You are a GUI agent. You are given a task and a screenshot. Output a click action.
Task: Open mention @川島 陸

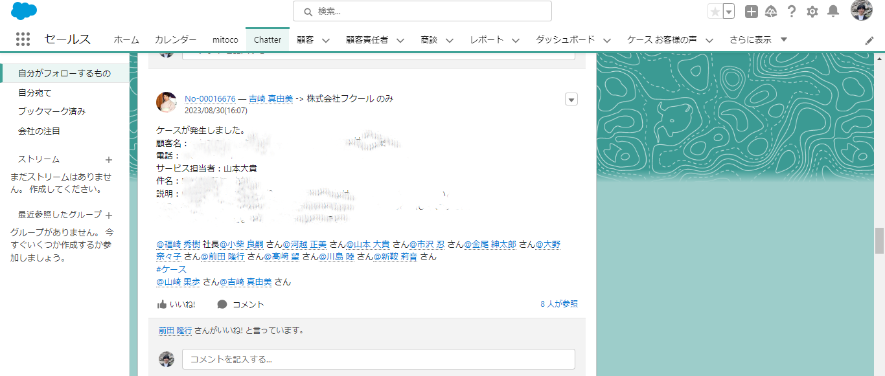tap(336, 257)
